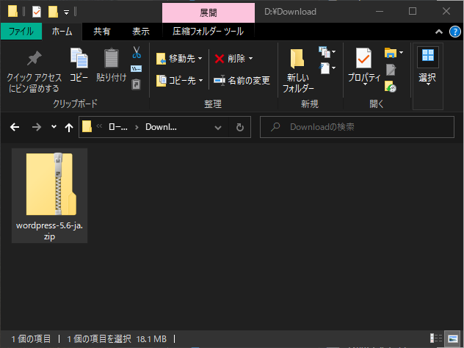Switch to the 表示 ribbon tab
464x348 pixels.
coord(141,32)
